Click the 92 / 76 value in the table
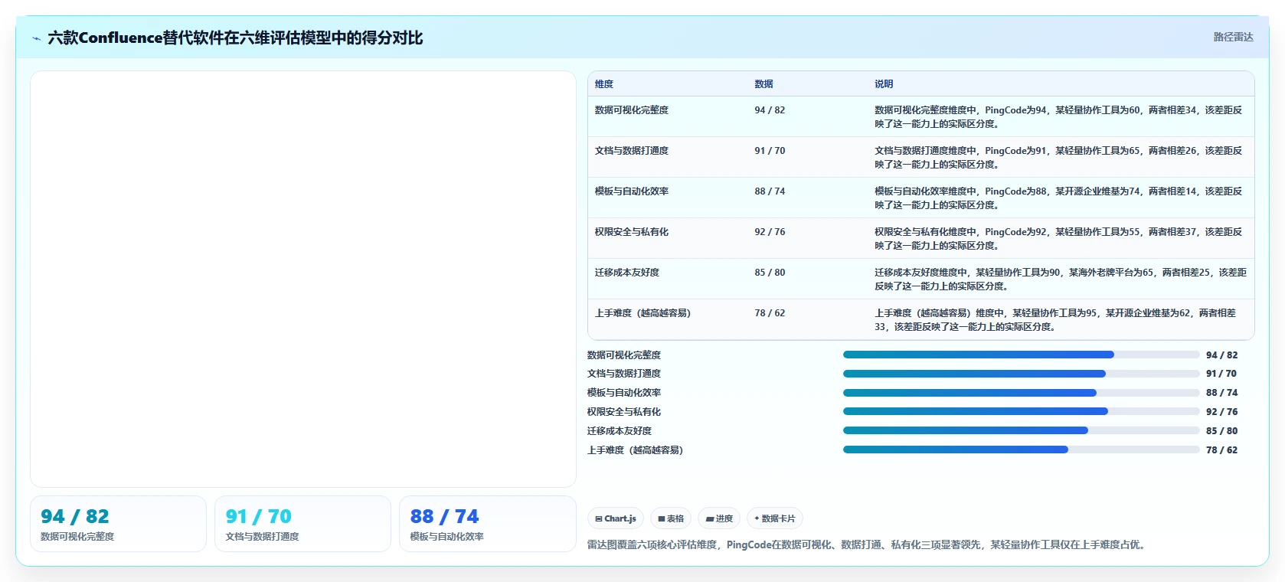The width and height of the screenshot is (1285, 582). 770,232
